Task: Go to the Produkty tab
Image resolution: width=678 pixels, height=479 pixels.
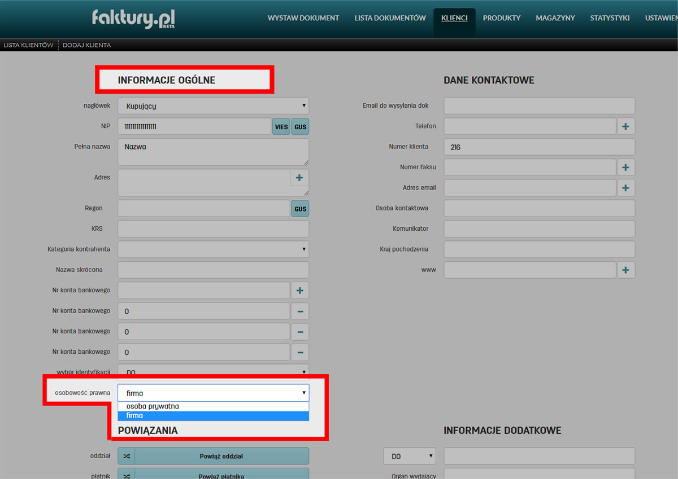Action: (502, 18)
